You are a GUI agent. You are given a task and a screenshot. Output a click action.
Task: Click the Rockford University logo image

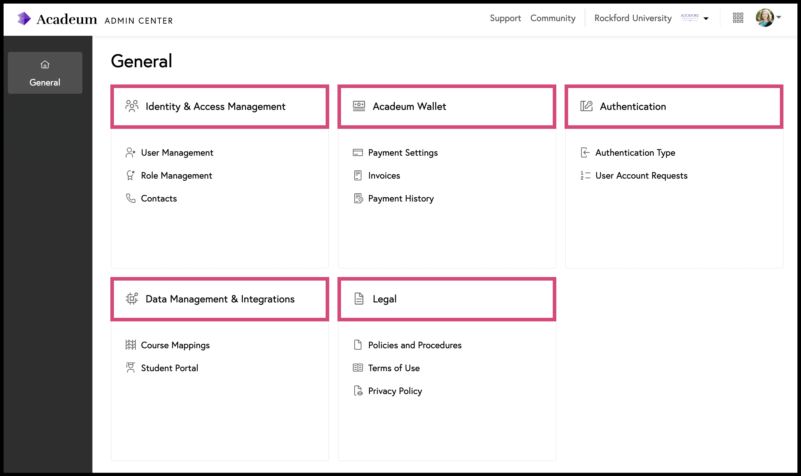690,18
